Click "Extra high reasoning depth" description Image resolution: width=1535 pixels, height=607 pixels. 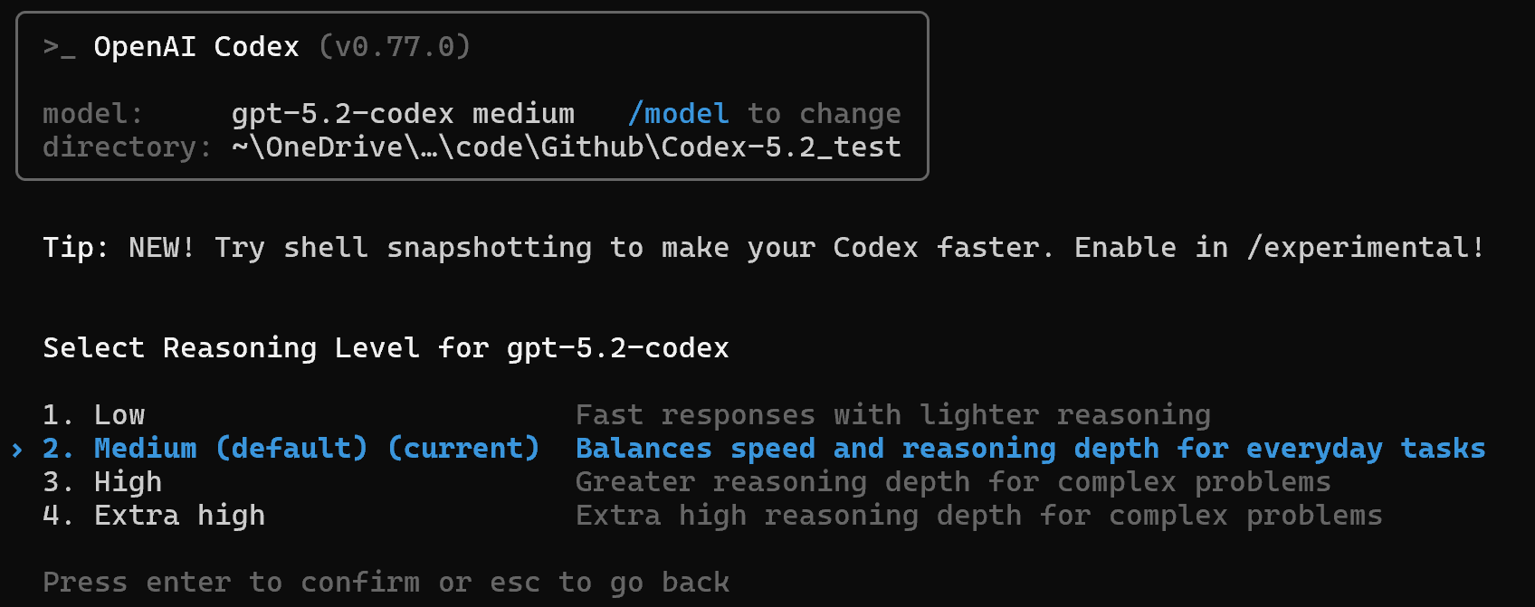pos(978,516)
